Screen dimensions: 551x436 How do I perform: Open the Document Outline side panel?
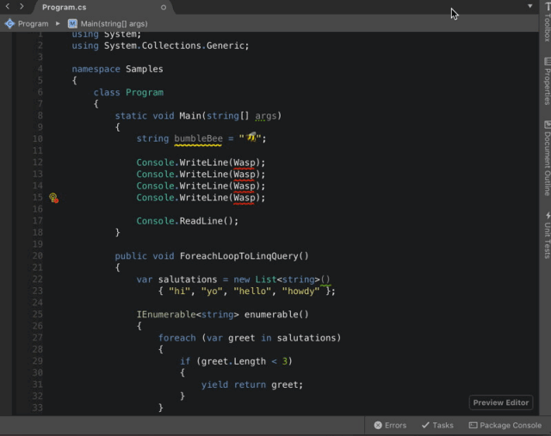(545, 157)
